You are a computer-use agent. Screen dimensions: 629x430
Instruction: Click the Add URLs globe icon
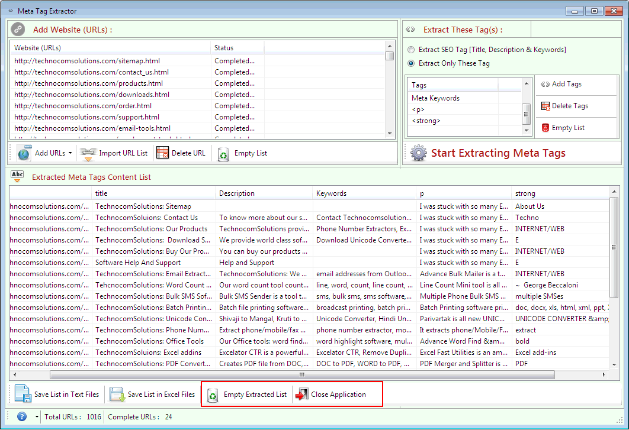point(24,153)
